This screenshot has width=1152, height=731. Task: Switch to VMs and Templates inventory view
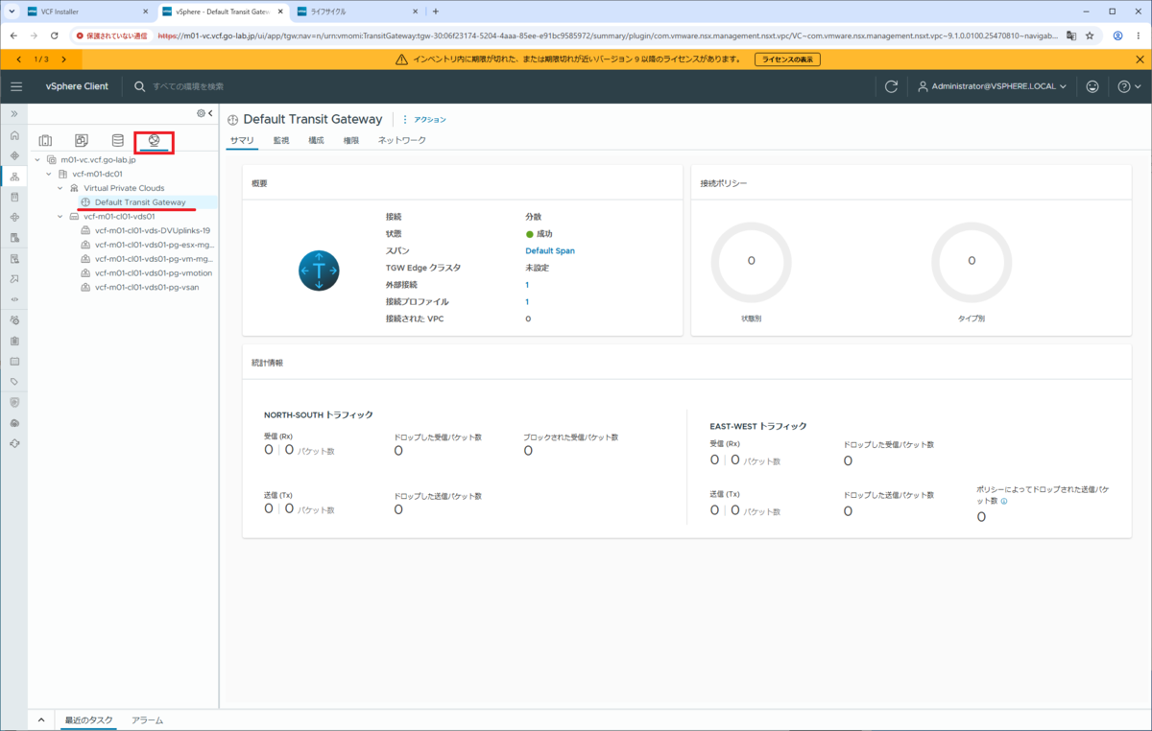tap(82, 141)
